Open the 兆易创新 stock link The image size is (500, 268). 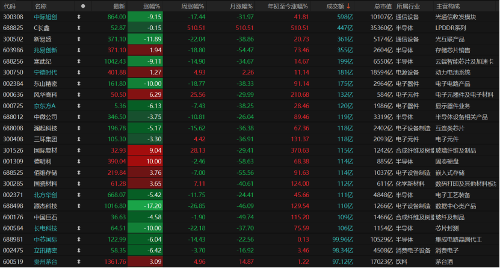45,50
